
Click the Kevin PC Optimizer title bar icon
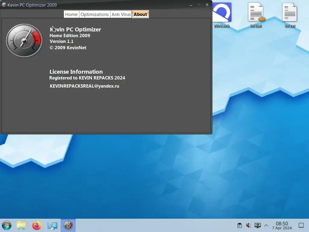4,5
